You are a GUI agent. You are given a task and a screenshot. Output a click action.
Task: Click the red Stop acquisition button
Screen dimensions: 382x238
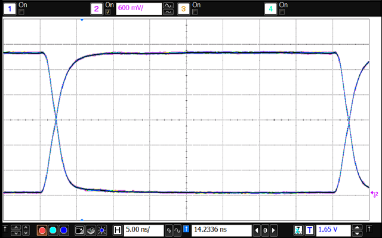[x=42, y=230]
